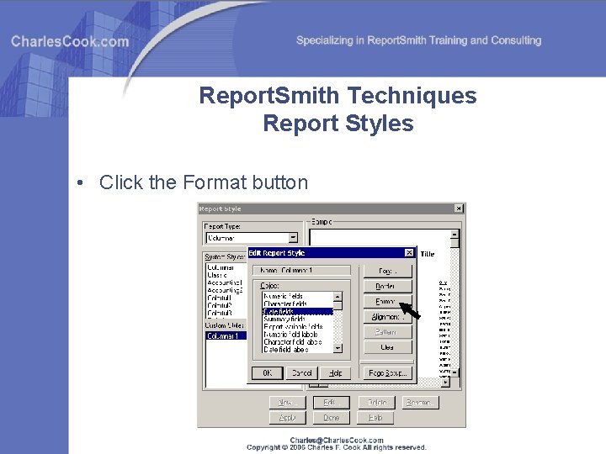The width and height of the screenshot is (606, 454).
Task: Select Character field labels object
Action: pyautogui.click(x=298, y=341)
